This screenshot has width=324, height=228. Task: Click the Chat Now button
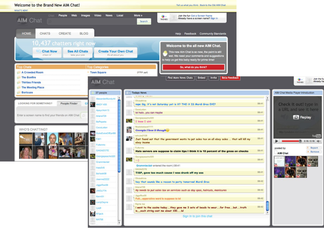(x=47, y=53)
